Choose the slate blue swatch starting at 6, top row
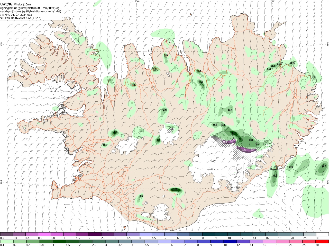This screenshot has width=329, height=247. pyautogui.click(x=183, y=234)
